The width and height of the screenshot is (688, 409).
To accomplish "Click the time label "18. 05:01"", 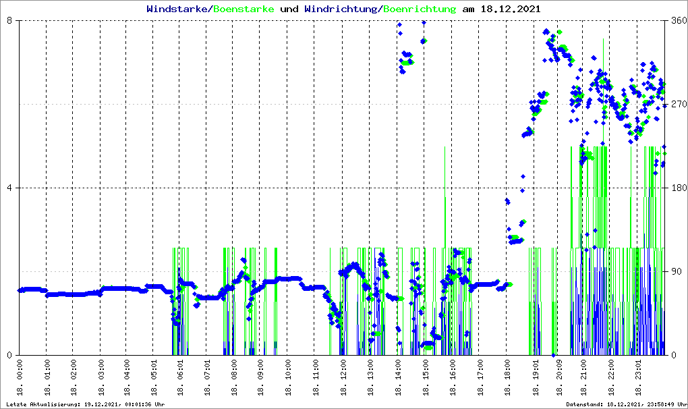I will pos(154,377).
